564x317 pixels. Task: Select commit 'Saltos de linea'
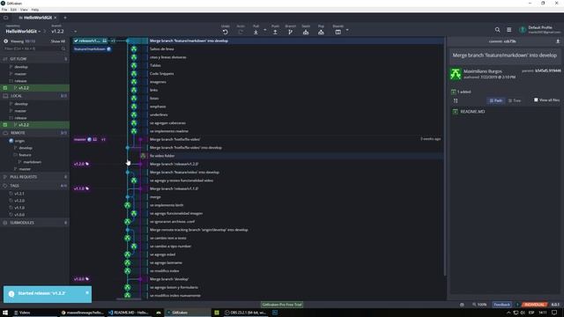coord(161,49)
